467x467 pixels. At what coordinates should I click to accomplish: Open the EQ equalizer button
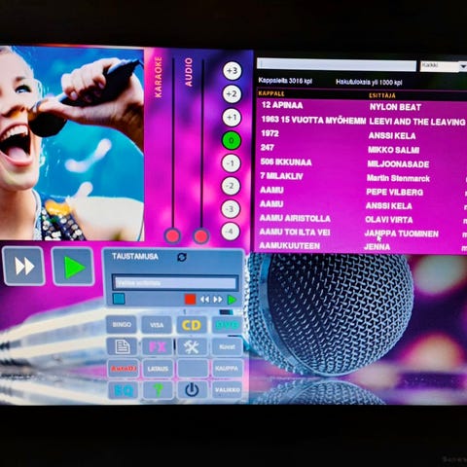[x=124, y=390]
